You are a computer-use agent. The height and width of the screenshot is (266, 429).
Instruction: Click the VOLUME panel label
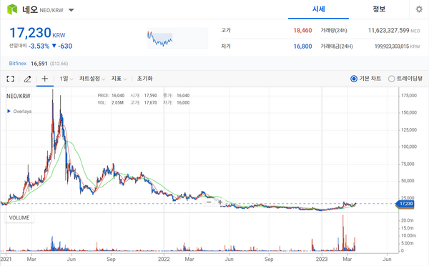click(x=19, y=218)
